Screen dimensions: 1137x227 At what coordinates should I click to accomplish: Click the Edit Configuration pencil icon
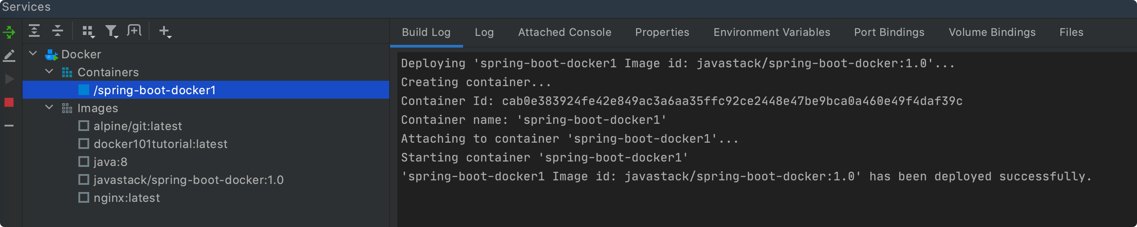[9, 56]
